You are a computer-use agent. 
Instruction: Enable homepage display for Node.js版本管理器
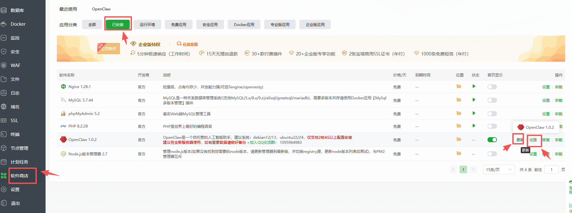click(492, 154)
